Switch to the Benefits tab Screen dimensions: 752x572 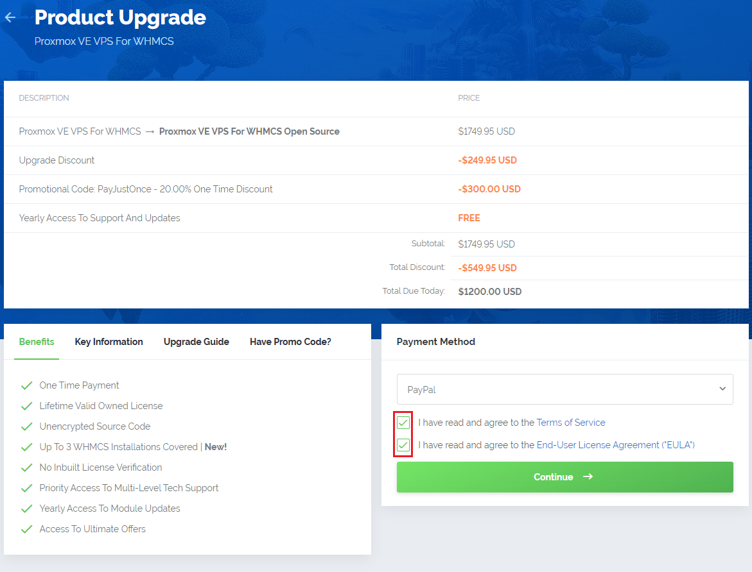[37, 342]
